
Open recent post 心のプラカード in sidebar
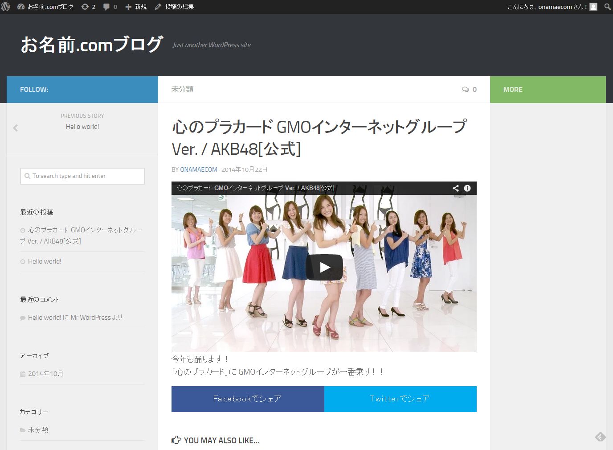click(81, 235)
